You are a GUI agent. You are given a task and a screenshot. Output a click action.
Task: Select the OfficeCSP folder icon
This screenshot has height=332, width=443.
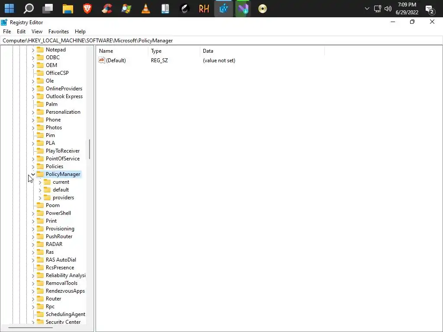pyautogui.click(x=40, y=73)
